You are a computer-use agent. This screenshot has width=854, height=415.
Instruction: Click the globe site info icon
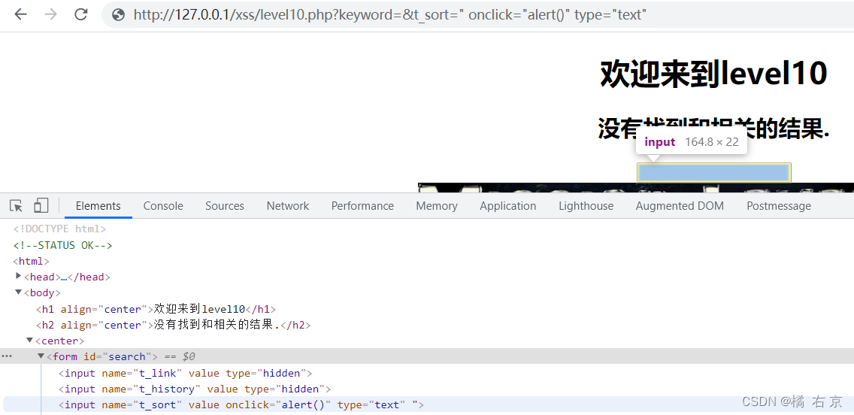[118, 15]
